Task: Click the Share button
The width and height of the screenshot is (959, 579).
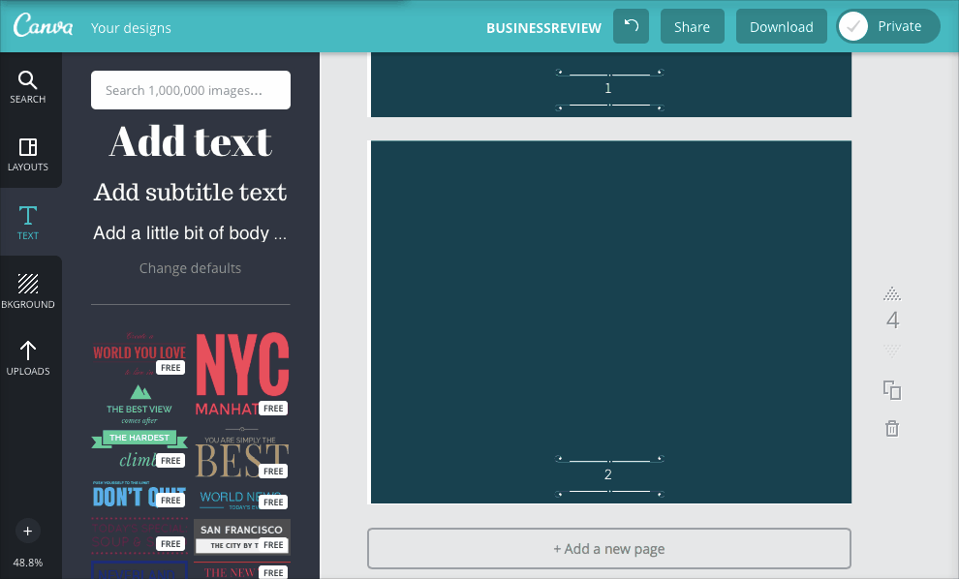Action: [692, 26]
